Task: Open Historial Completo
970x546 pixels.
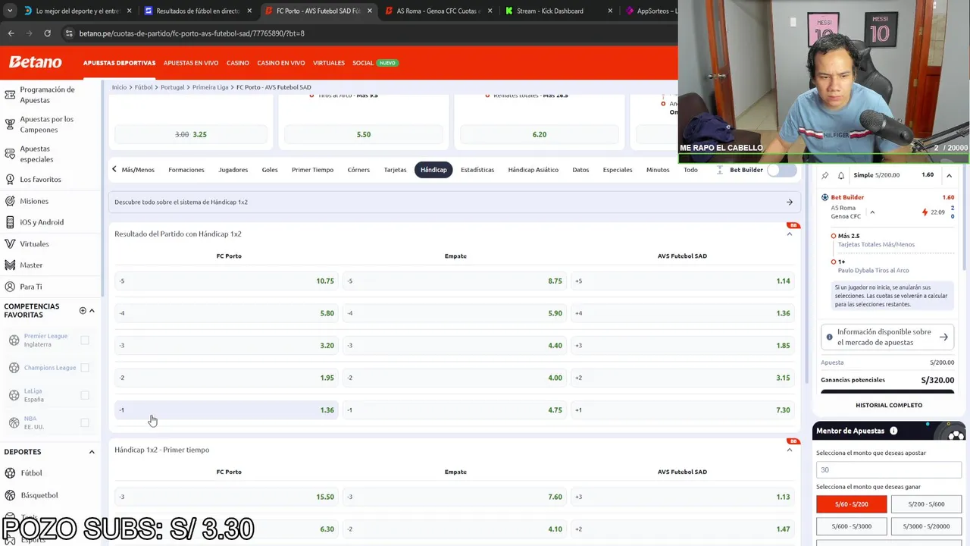Action: (889, 406)
